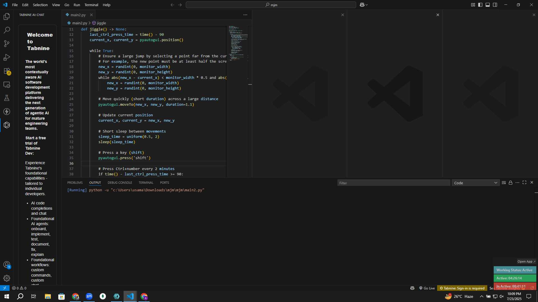538x302 pixels.
Task: Open the Help menu
Action: [x=106, y=5]
